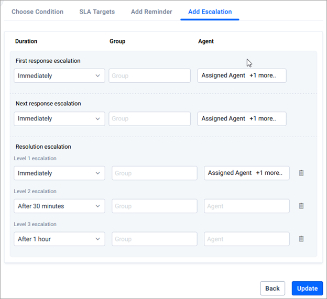Click the Back button

coord(272,288)
